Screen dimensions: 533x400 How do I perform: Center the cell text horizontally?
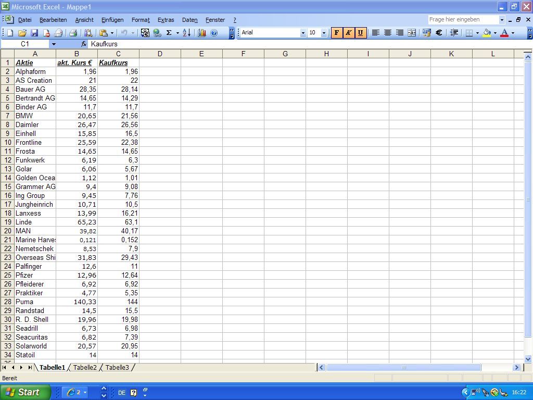(x=387, y=33)
